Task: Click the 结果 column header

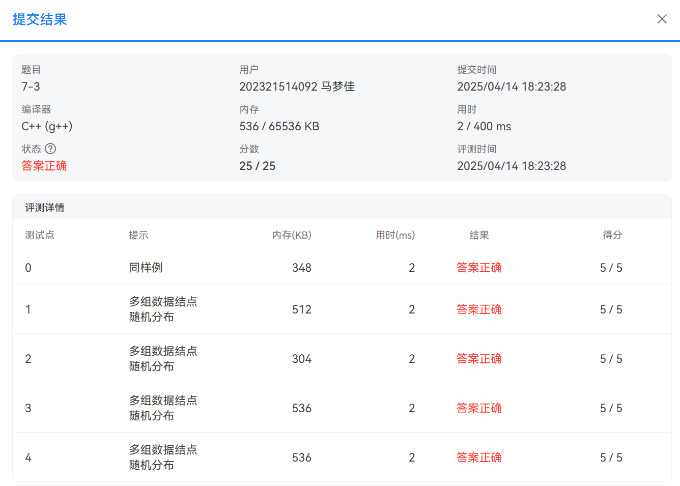Action: click(x=479, y=235)
